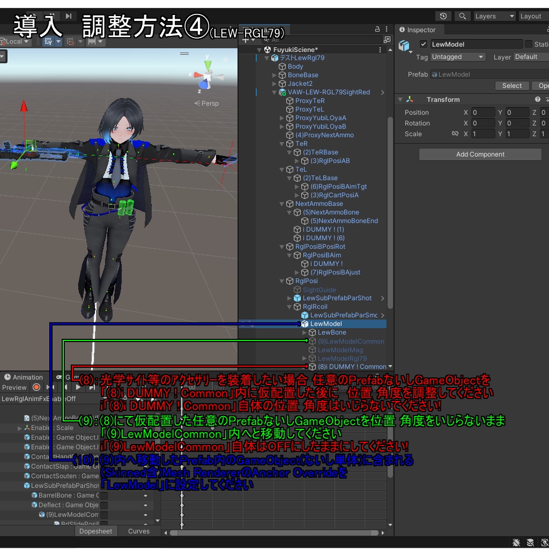Select (4)ProxyNextAmmo in the Hierarchy
Screen dimensions: 549x549
[324, 135]
